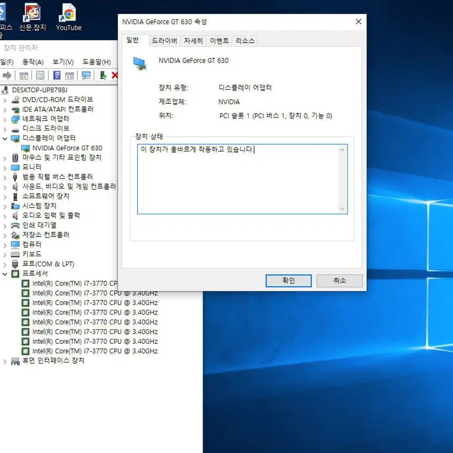Click the 인쇄 대기열 printer icon
The width and height of the screenshot is (453, 453).
[x=16, y=225]
